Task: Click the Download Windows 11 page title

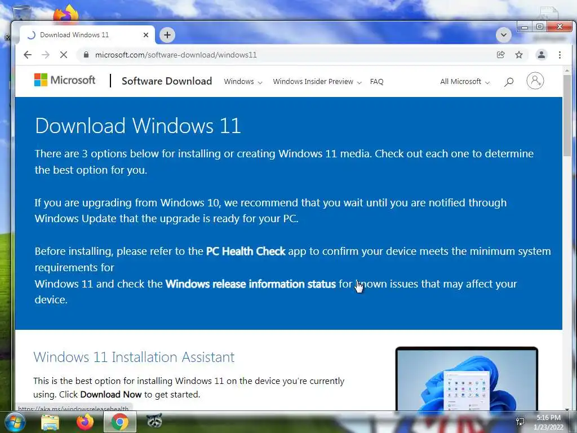Action: point(138,126)
